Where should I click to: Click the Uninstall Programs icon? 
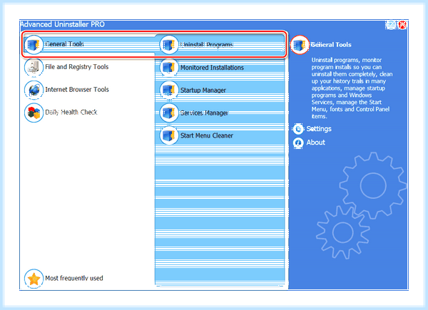coord(169,45)
